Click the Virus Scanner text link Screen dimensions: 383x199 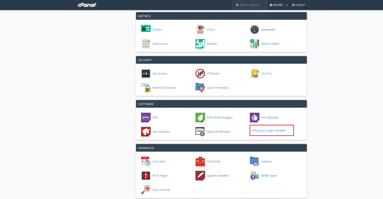[x=162, y=190]
